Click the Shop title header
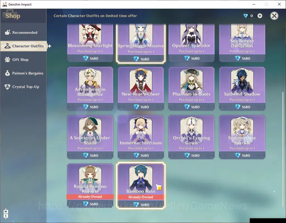 point(13,16)
